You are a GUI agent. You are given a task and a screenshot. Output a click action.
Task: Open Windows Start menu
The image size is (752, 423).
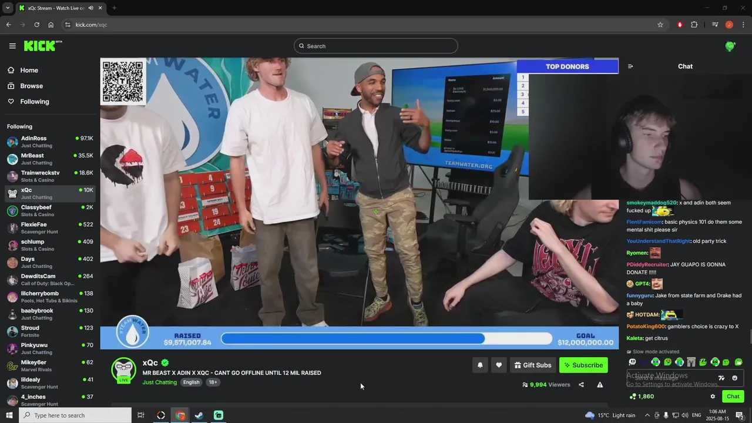9,415
